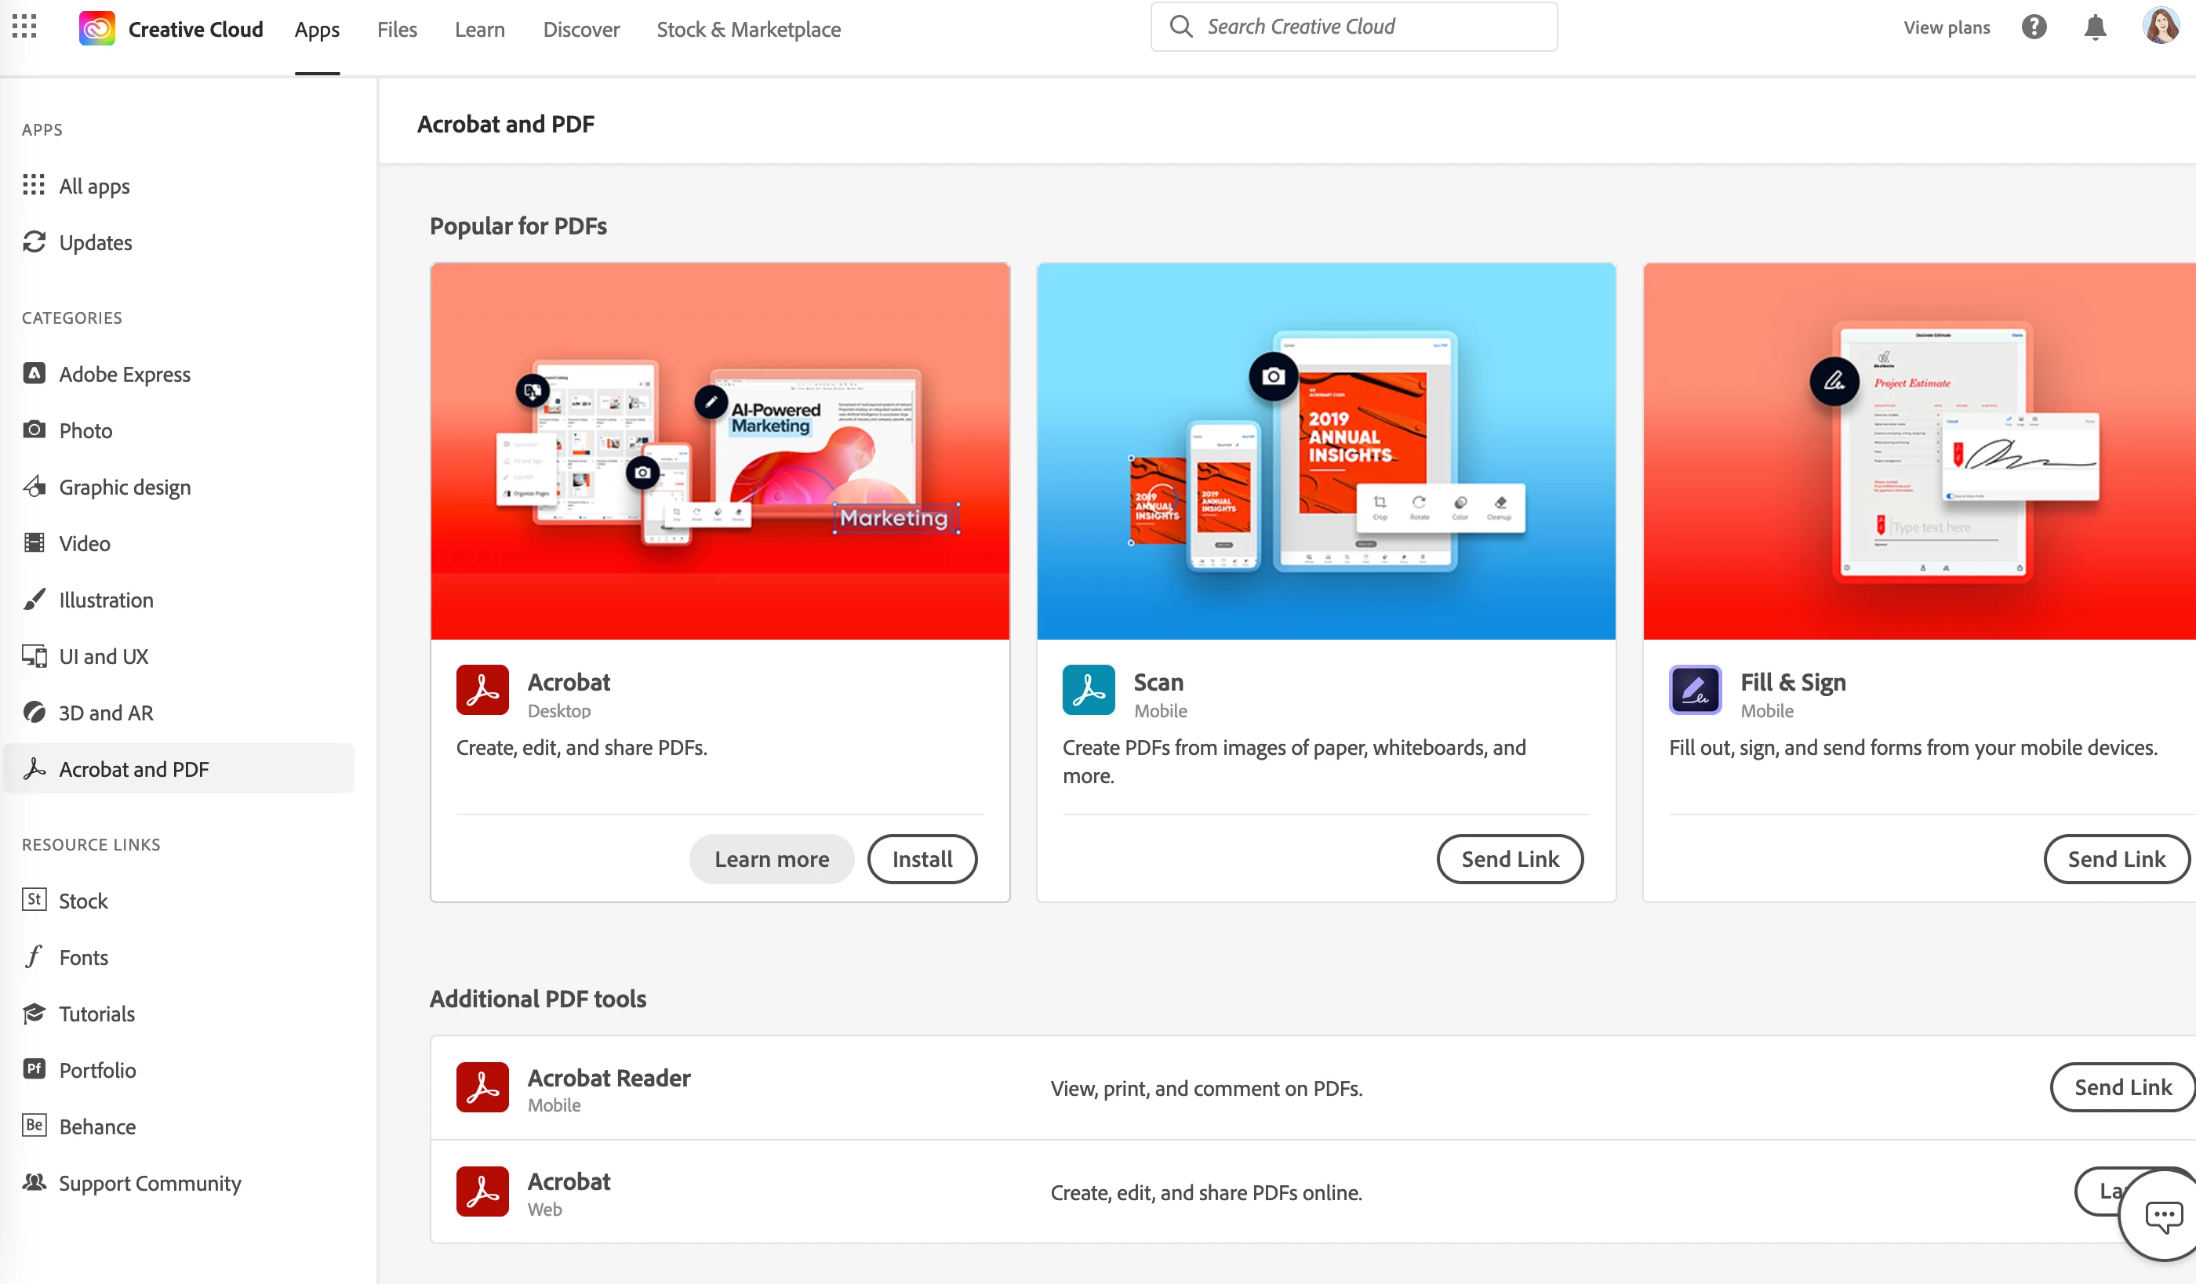Click the View plans link

[1946, 27]
